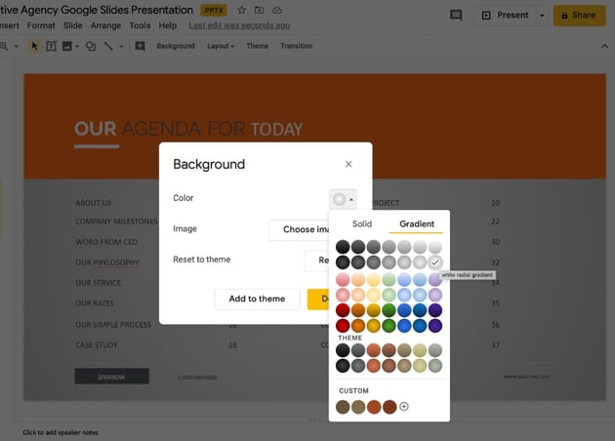Click the insert image toolbar icon

67,46
